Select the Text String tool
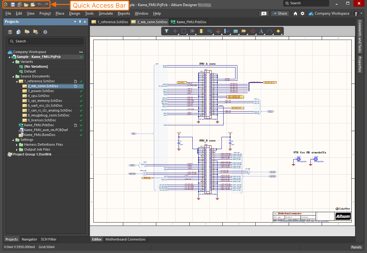367x253 pixels. (261, 31)
